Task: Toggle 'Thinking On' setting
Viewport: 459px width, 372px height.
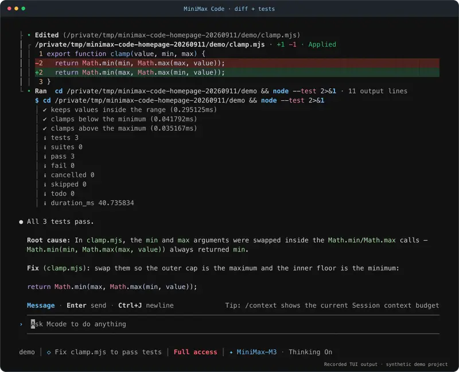Action: point(310,352)
